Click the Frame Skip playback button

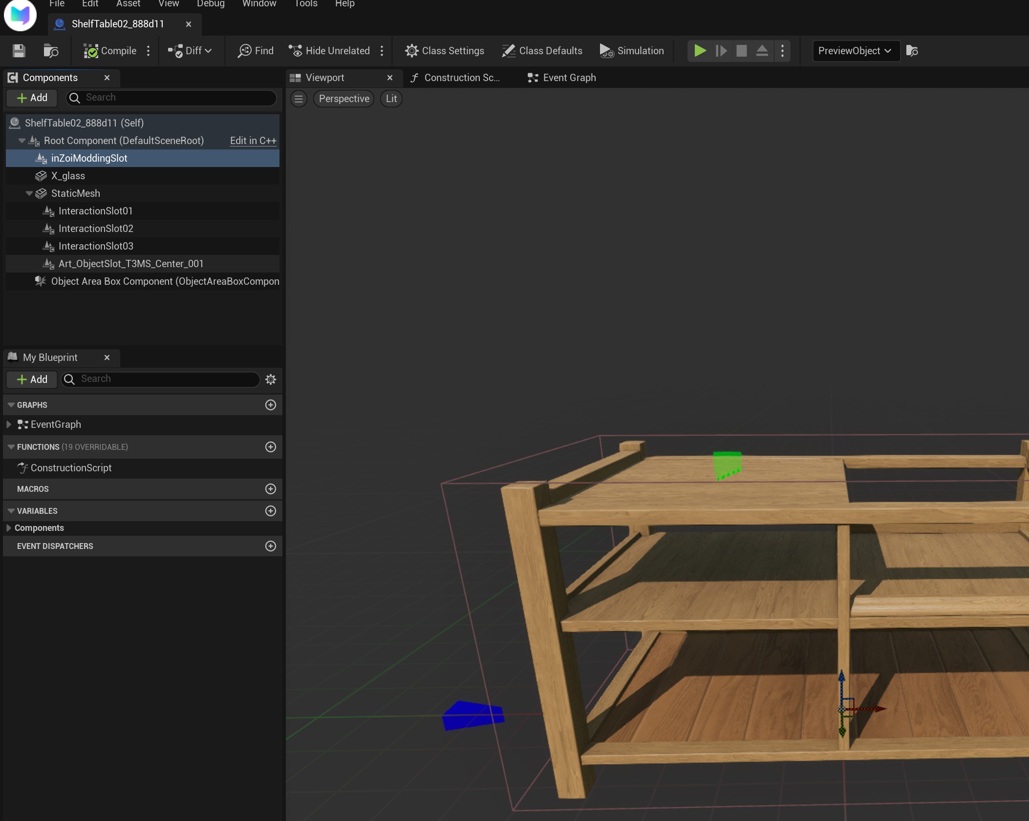(721, 51)
